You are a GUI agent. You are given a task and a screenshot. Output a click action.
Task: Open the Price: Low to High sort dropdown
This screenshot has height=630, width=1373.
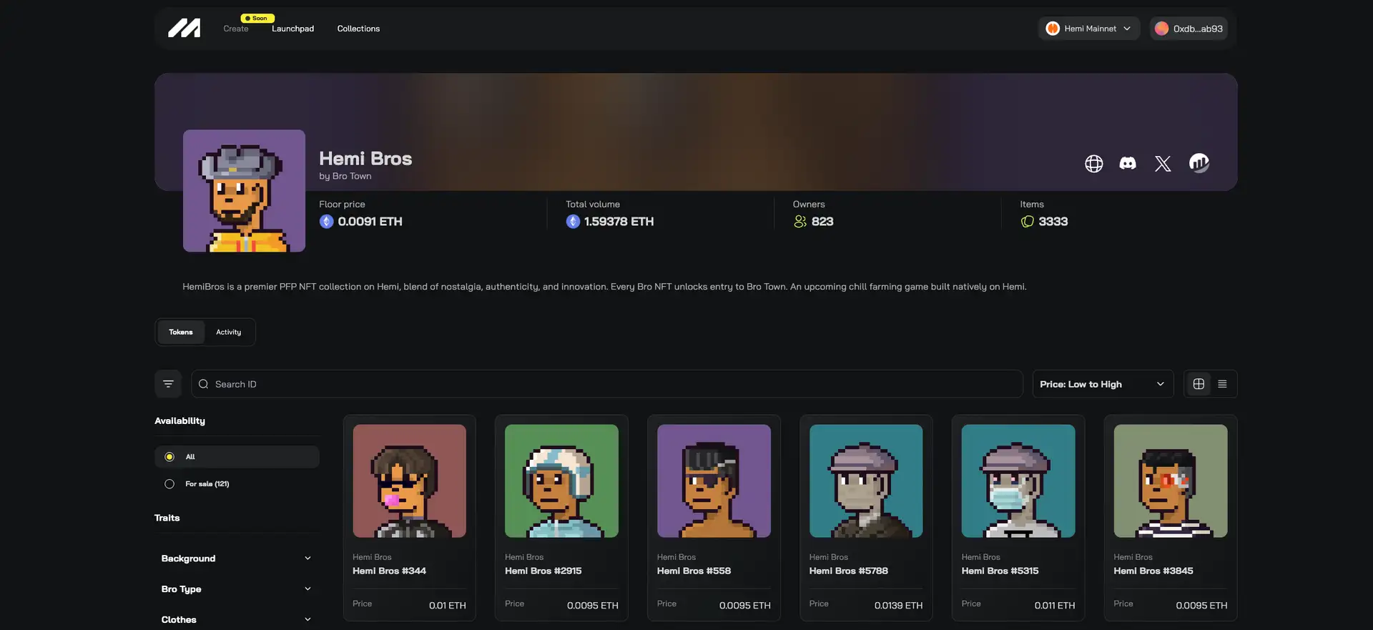click(x=1102, y=384)
